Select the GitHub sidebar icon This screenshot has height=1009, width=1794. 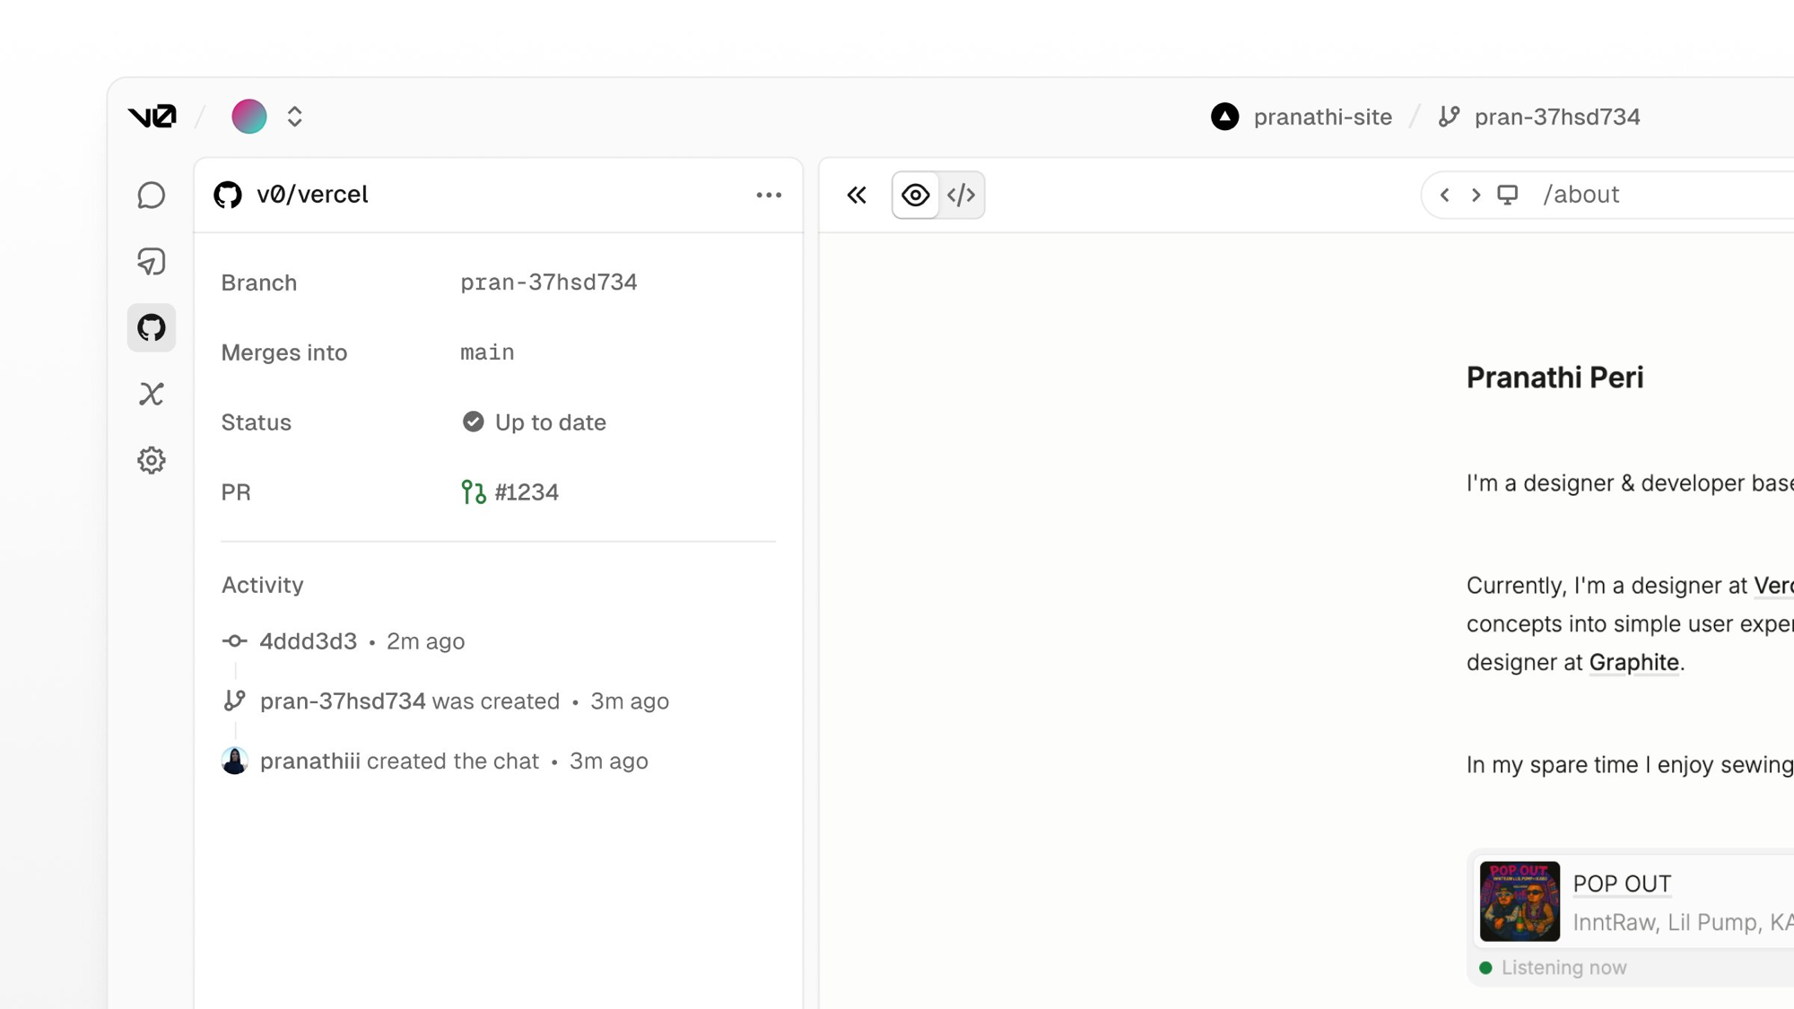152,327
